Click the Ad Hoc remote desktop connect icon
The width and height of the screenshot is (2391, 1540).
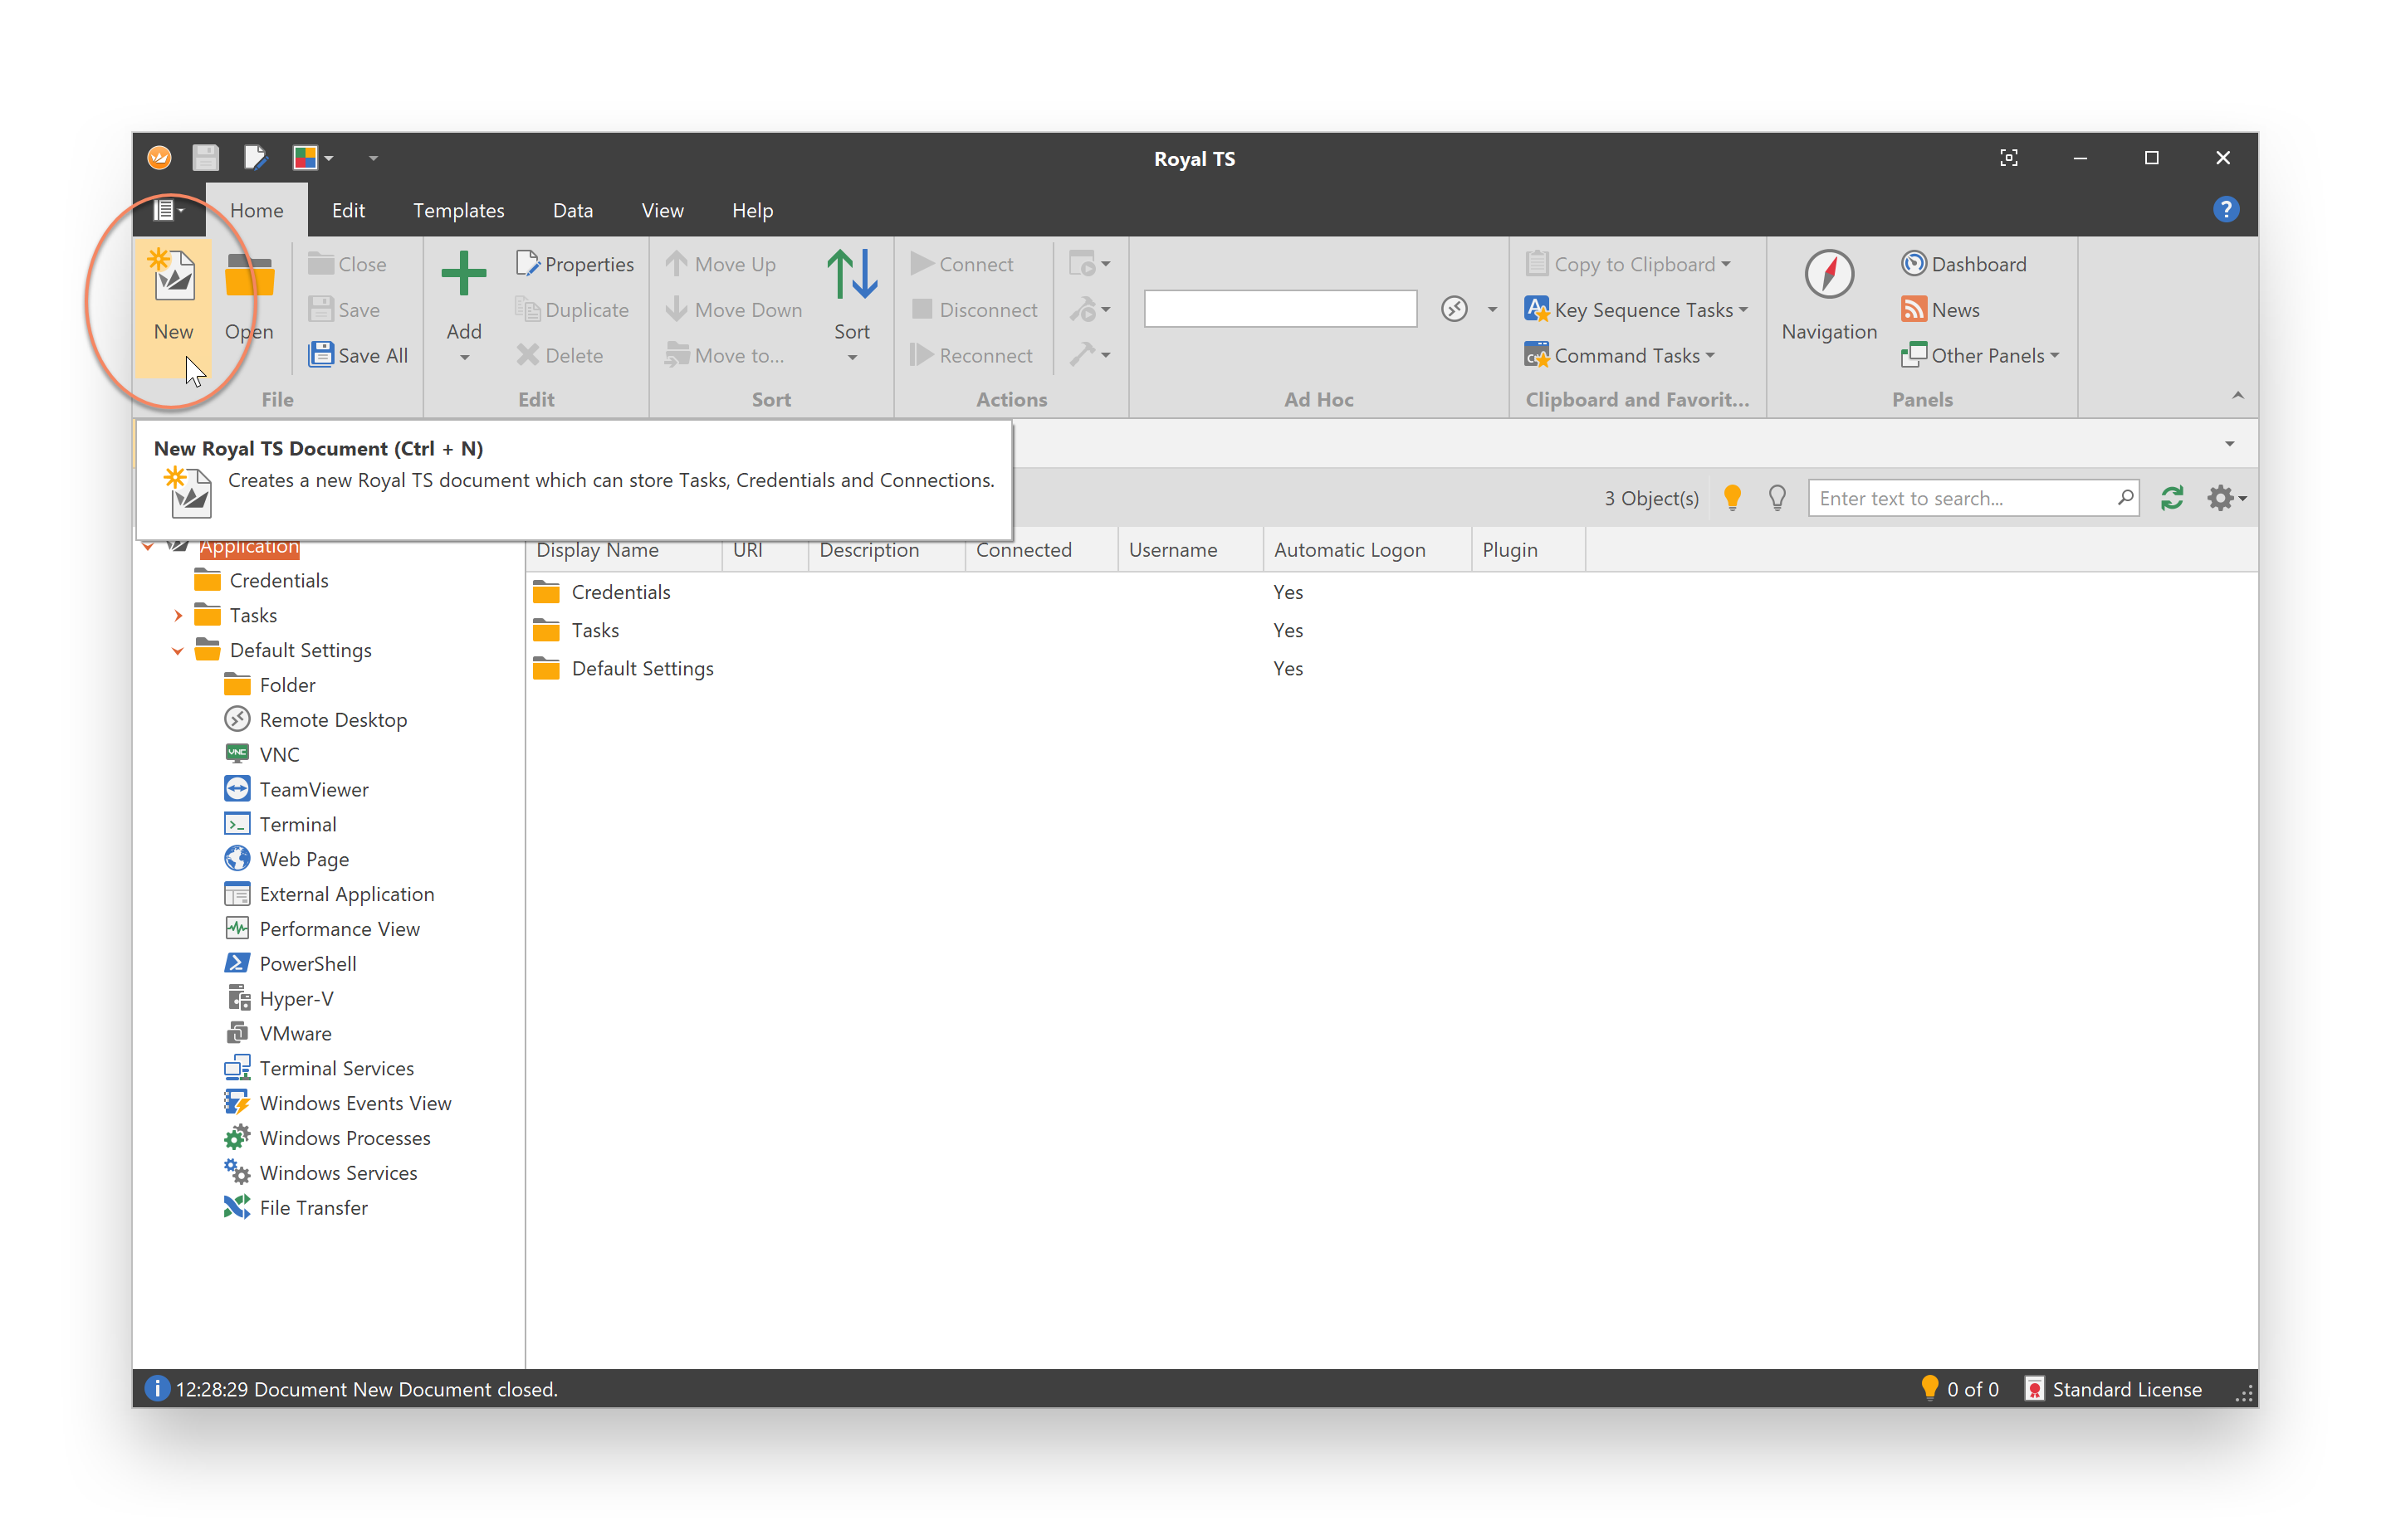click(1454, 309)
